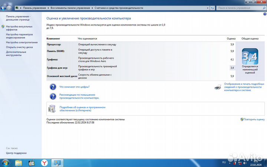Click the "Оценка" column header
The image size is (267, 167).
231,39
